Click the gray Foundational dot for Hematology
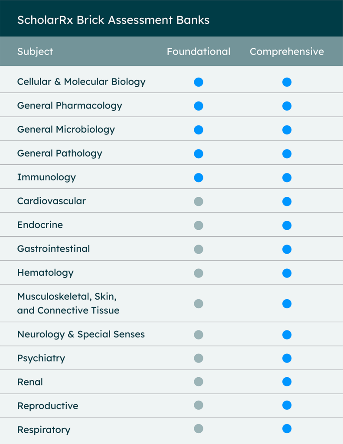Viewport: 343px width, 444px height. (199, 273)
